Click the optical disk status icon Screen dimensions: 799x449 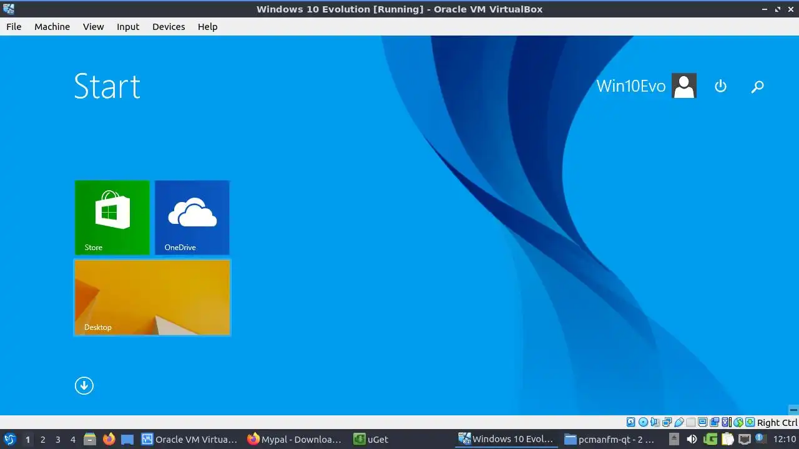(643, 423)
